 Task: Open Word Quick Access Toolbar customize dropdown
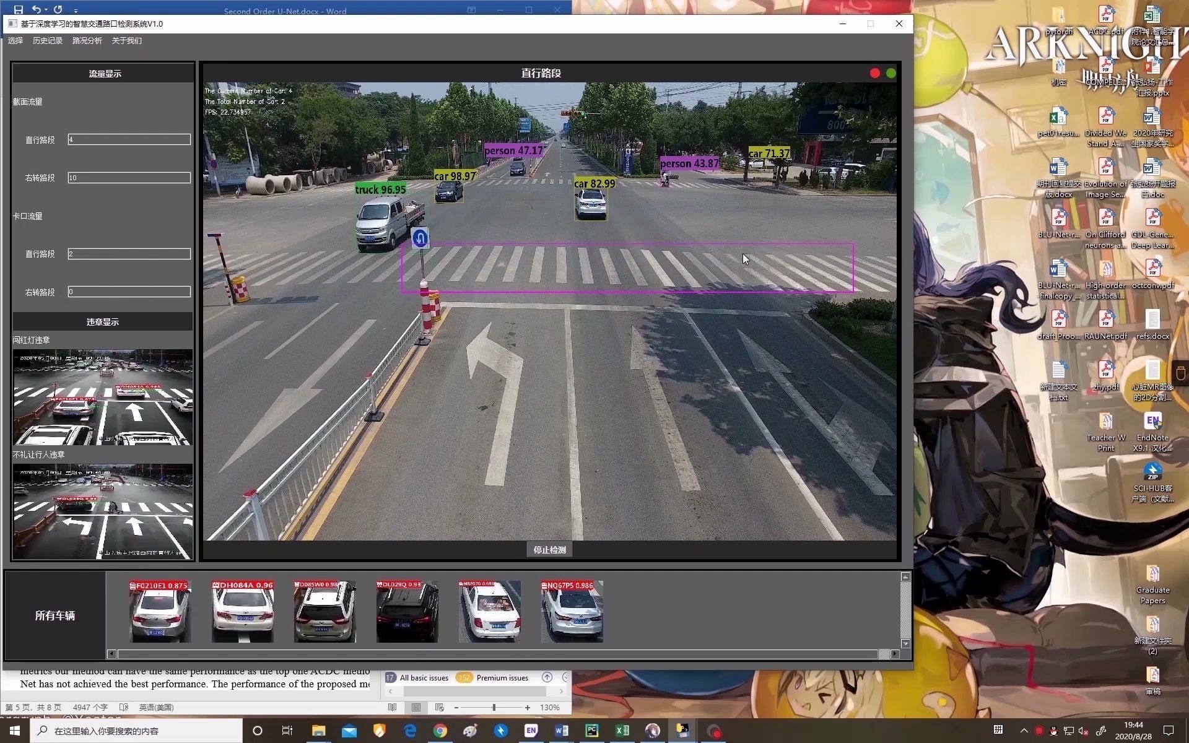point(76,11)
